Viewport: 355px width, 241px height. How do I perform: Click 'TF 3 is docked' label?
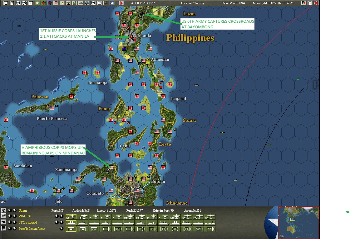pyautogui.click(x=27, y=223)
